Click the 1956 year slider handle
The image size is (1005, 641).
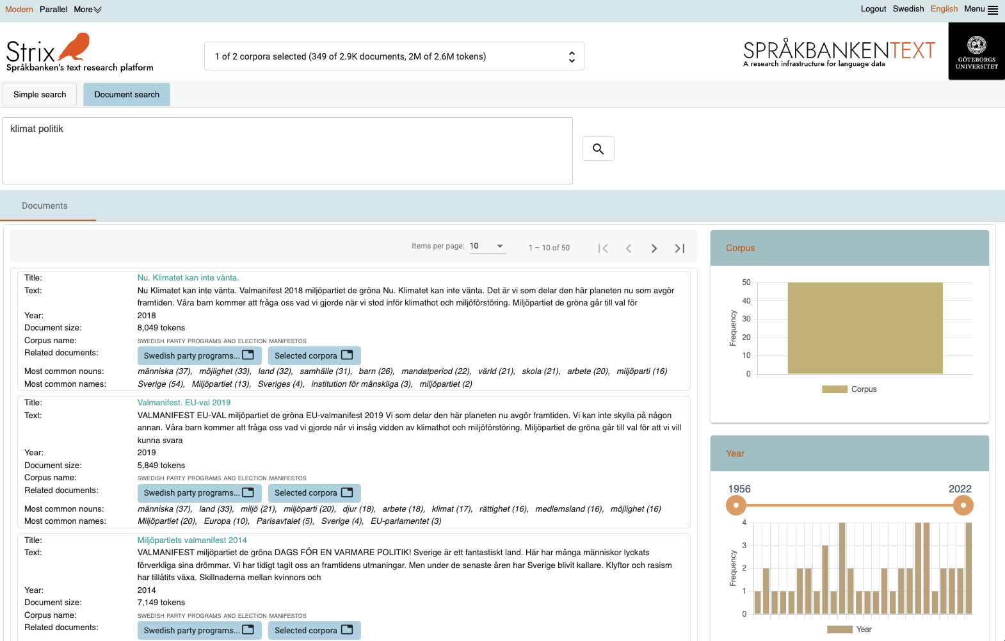coord(736,505)
